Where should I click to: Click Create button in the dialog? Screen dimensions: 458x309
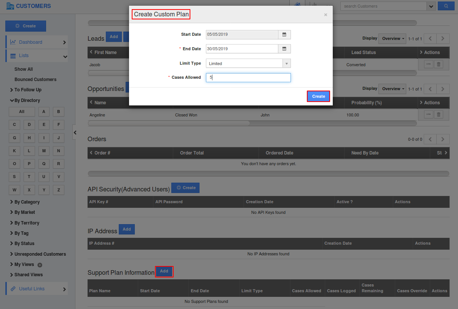pos(318,96)
